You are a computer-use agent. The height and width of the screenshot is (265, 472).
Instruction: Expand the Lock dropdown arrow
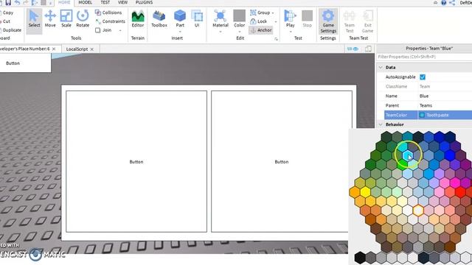[x=275, y=21]
